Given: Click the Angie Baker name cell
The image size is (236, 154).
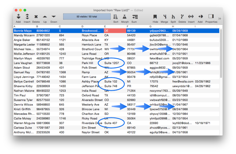Looking at the screenshot, I should [x=24, y=40].
